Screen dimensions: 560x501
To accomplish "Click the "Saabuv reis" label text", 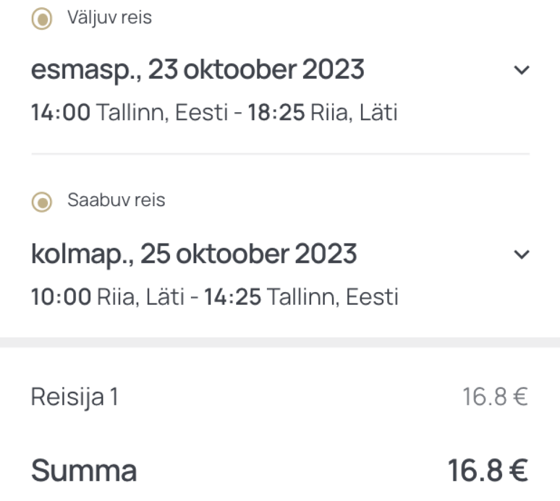I will pos(116,200).
